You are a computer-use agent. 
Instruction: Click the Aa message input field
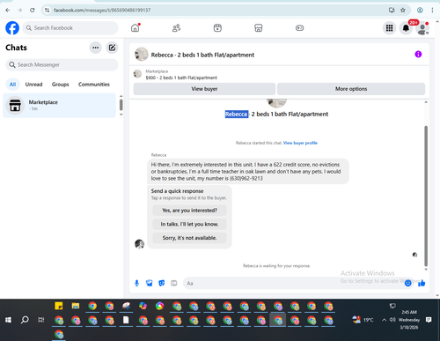(293, 283)
